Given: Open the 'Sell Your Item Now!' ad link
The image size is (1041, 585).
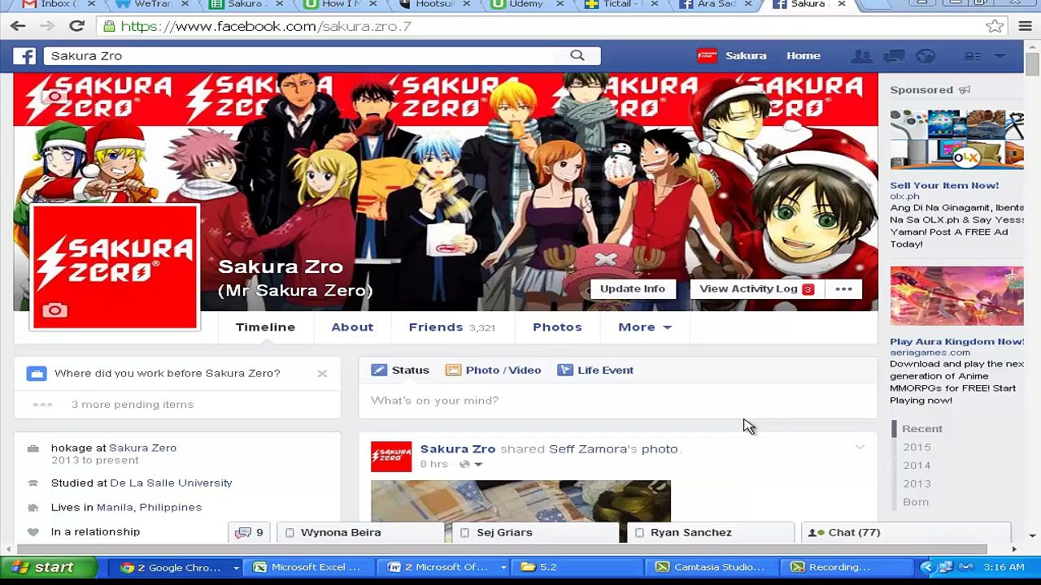Looking at the screenshot, I should 944,185.
